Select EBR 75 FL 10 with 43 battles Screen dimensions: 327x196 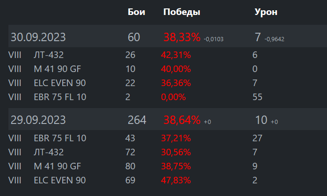[167, 138]
